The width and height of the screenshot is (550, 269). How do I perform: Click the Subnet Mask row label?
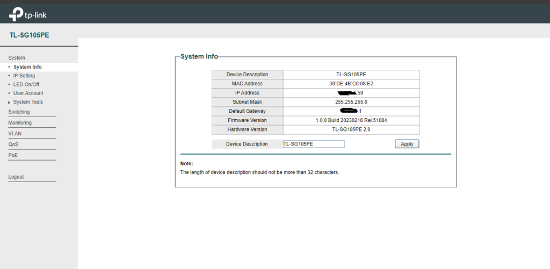pos(247,102)
